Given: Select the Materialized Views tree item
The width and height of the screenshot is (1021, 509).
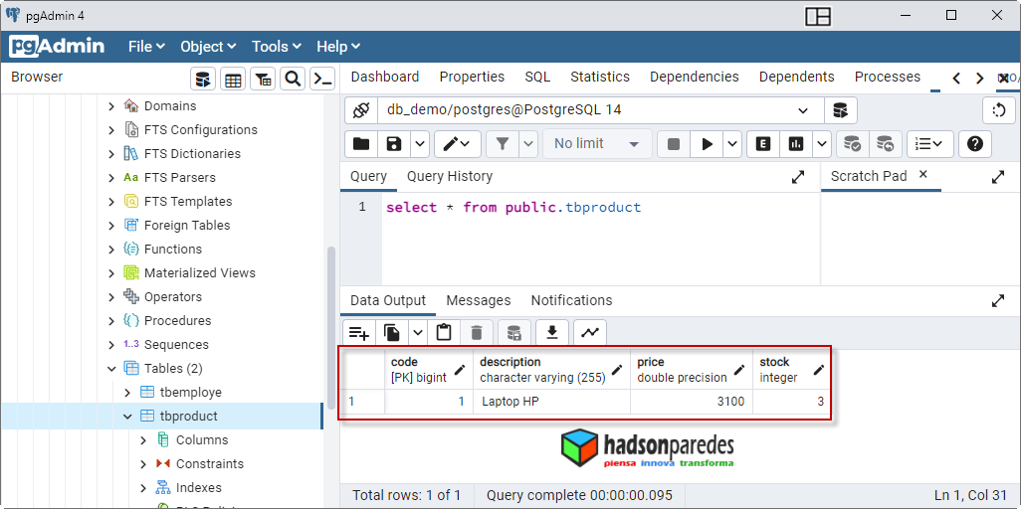Looking at the screenshot, I should pyautogui.click(x=199, y=273).
